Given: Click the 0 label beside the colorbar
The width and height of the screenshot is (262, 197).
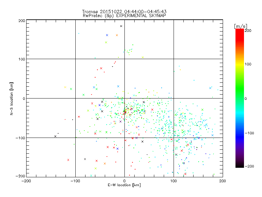Looking at the screenshot, I should 246,98.
